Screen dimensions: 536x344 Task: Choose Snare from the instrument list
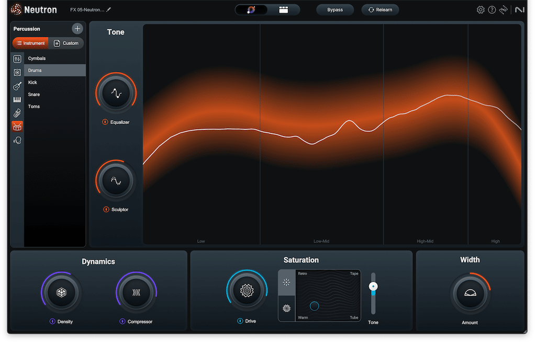point(54,94)
